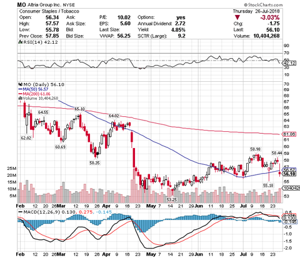300x258 pixels.
Task: Select the Yield value 4.85%
Action: coord(178,30)
